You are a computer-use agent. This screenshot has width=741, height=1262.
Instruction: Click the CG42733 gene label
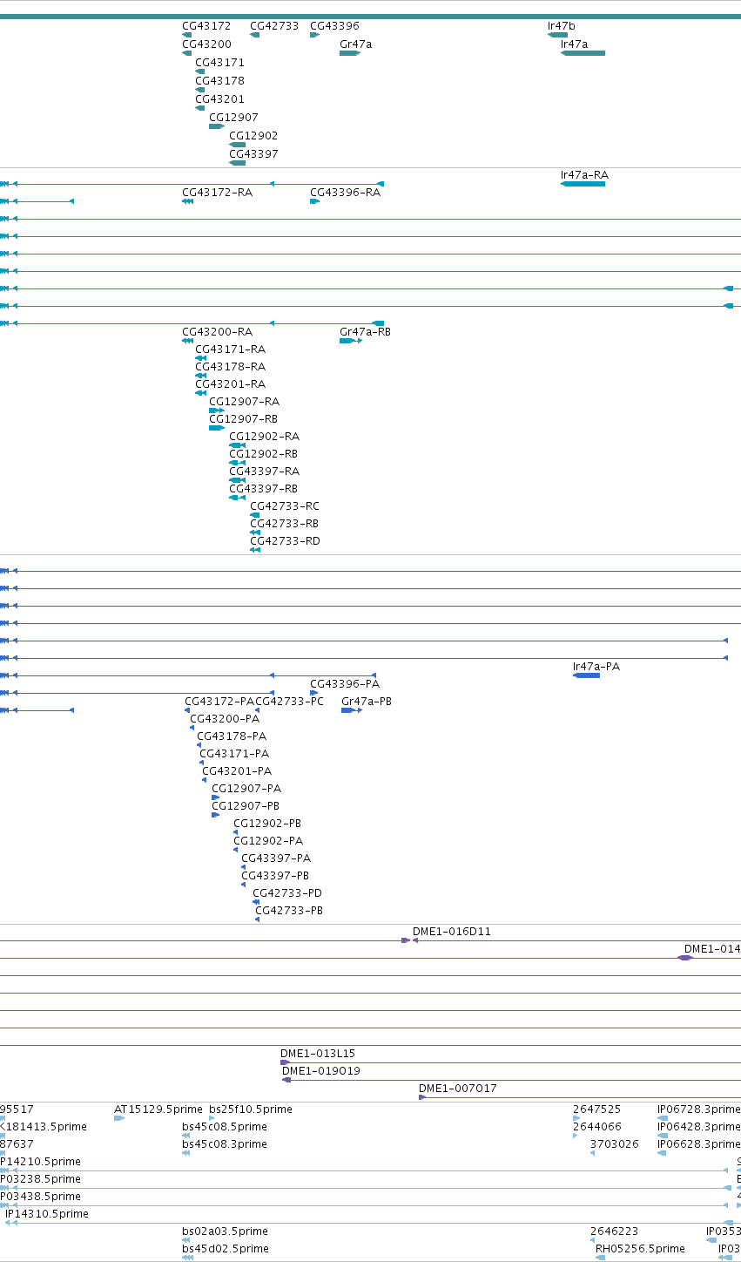coord(274,26)
